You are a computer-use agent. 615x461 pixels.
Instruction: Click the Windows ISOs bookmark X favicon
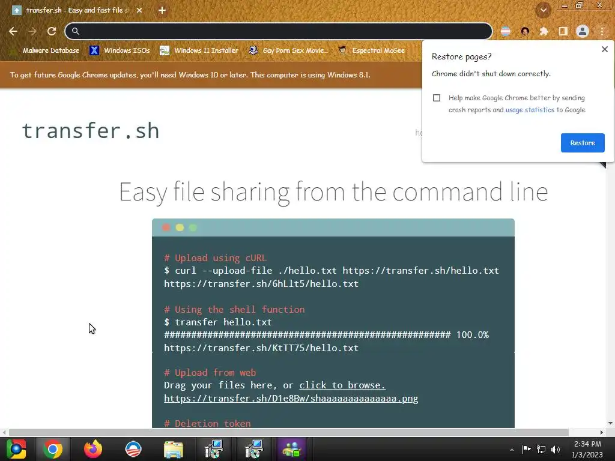click(x=94, y=50)
